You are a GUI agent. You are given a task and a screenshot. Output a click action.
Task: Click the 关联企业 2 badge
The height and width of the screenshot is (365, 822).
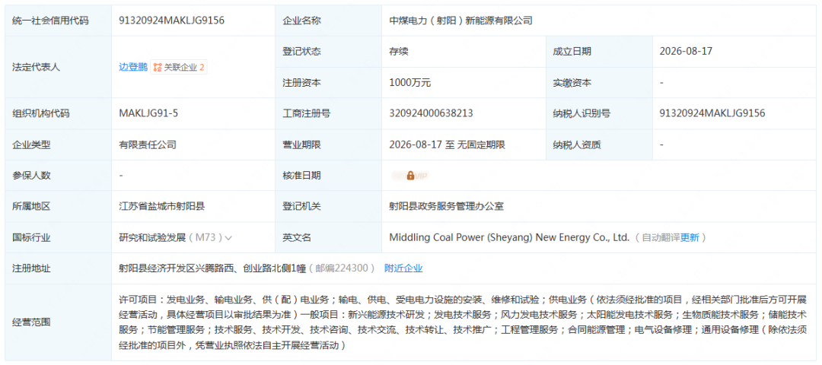[179, 67]
